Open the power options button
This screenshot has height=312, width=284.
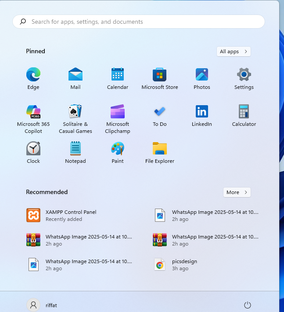pos(247,305)
